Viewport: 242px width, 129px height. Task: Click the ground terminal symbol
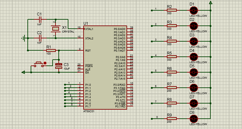point(23,38)
